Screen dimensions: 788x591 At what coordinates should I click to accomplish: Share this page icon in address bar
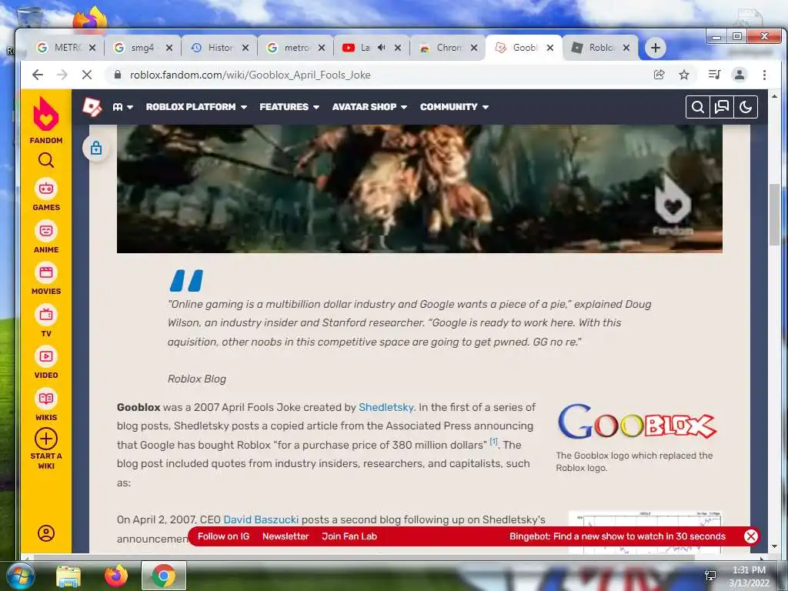pyautogui.click(x=659, y=75)
